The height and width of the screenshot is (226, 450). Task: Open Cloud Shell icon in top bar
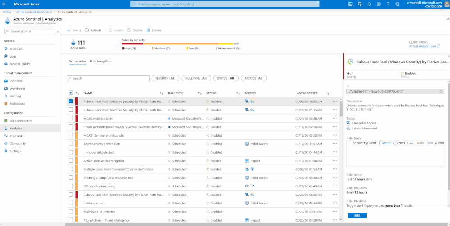350,4
